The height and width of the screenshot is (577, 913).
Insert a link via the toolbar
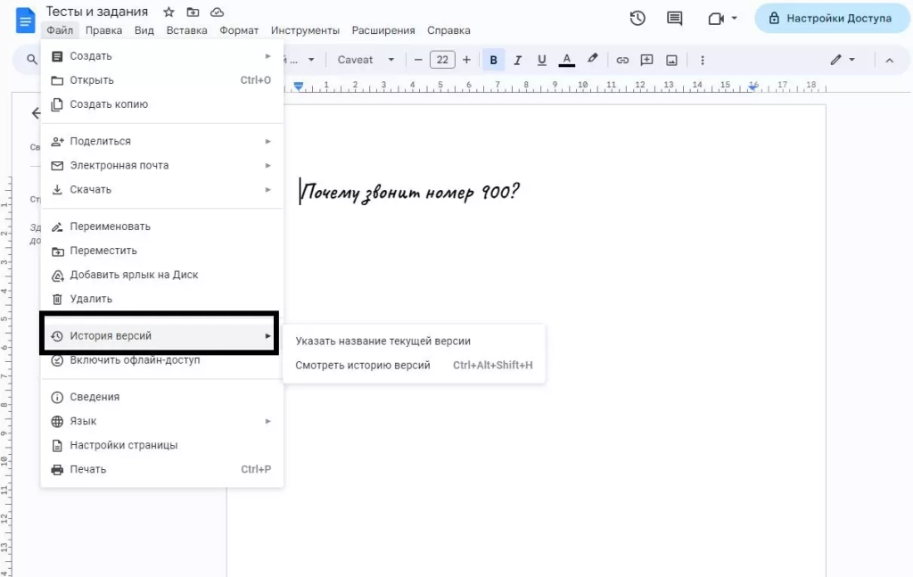622,59
